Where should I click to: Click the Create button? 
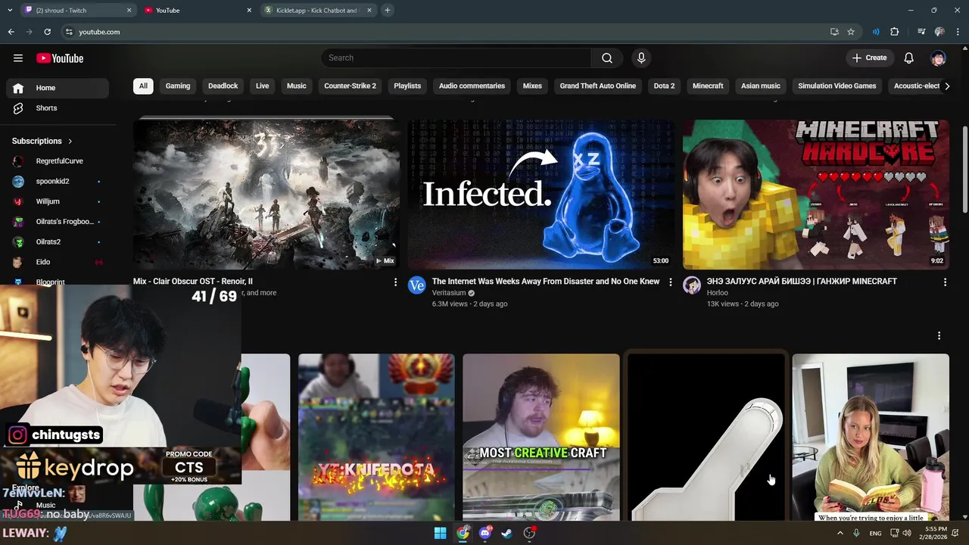pos(869,58)
